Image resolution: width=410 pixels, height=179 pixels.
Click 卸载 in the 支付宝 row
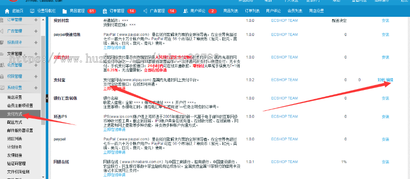(381, 80)
